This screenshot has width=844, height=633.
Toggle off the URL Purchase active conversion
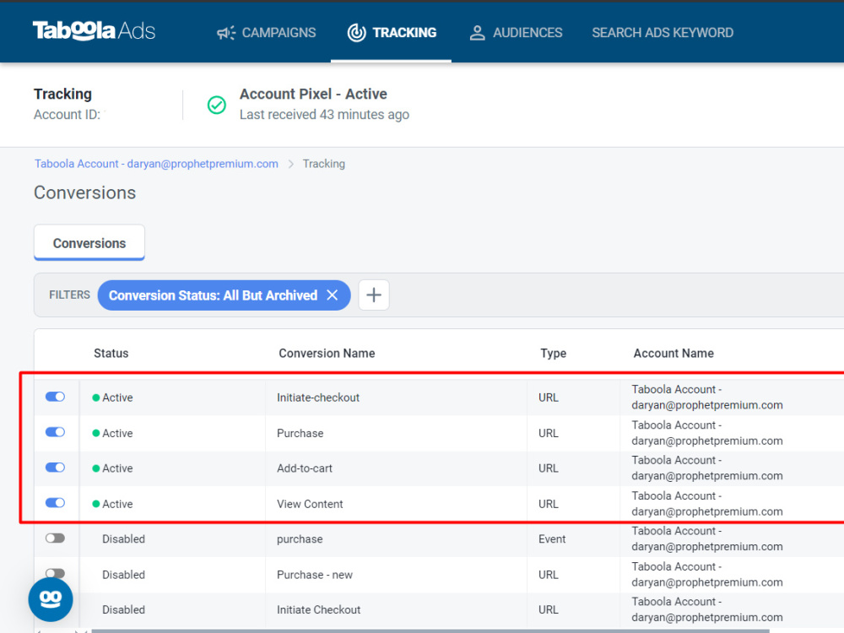click(x=55, y=432)
